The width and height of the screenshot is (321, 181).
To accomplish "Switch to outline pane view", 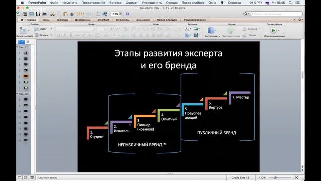I will coord(28,42).
